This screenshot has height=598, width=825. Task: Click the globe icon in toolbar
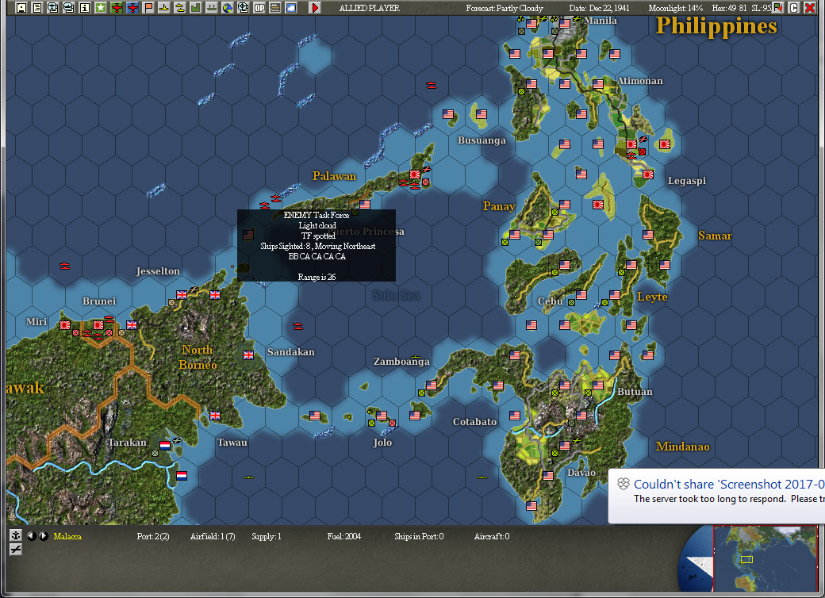point(228,7)
